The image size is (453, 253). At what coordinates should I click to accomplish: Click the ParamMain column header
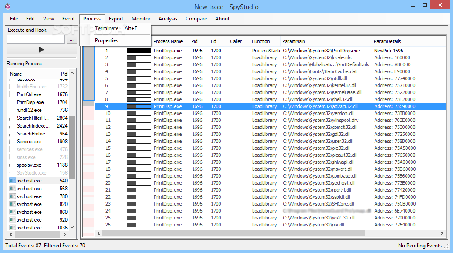coord(326,41)
